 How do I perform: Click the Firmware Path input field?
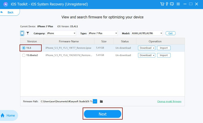click(66, 101)
